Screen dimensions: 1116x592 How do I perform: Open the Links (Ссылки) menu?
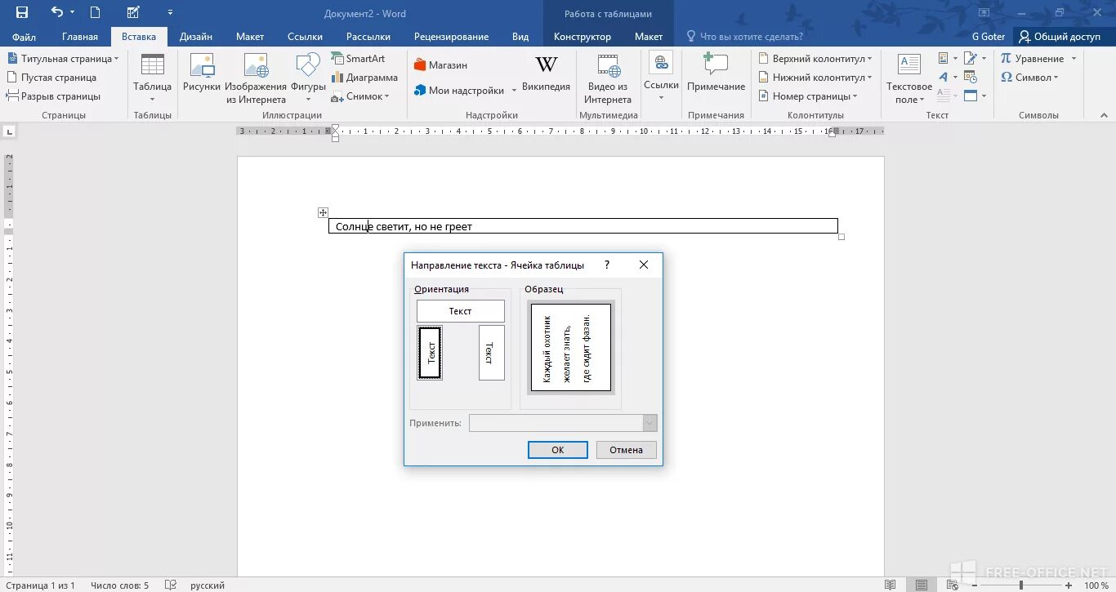pos(661,78)
